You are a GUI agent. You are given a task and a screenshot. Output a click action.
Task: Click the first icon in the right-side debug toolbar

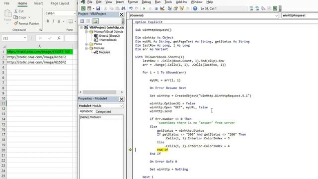pyautogui.click(x=251, y=8)
